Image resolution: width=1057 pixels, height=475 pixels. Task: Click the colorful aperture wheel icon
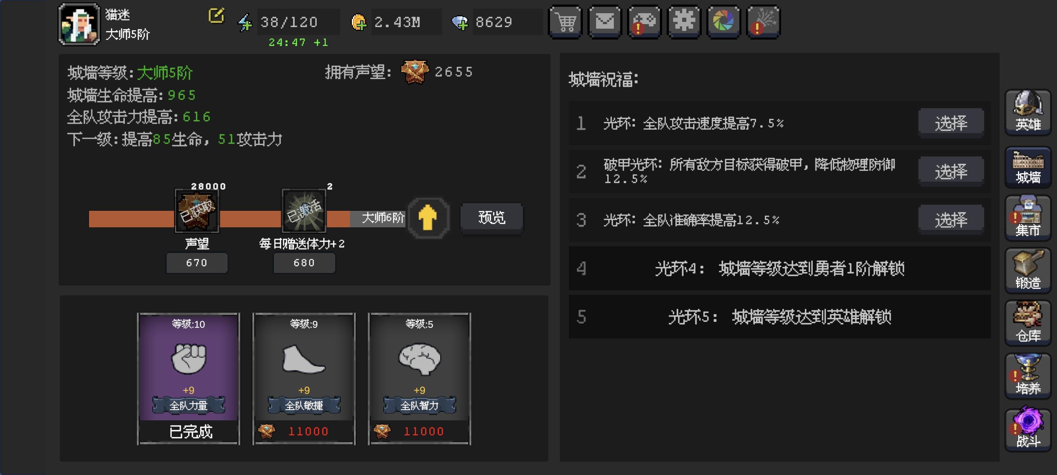point(723,22)
